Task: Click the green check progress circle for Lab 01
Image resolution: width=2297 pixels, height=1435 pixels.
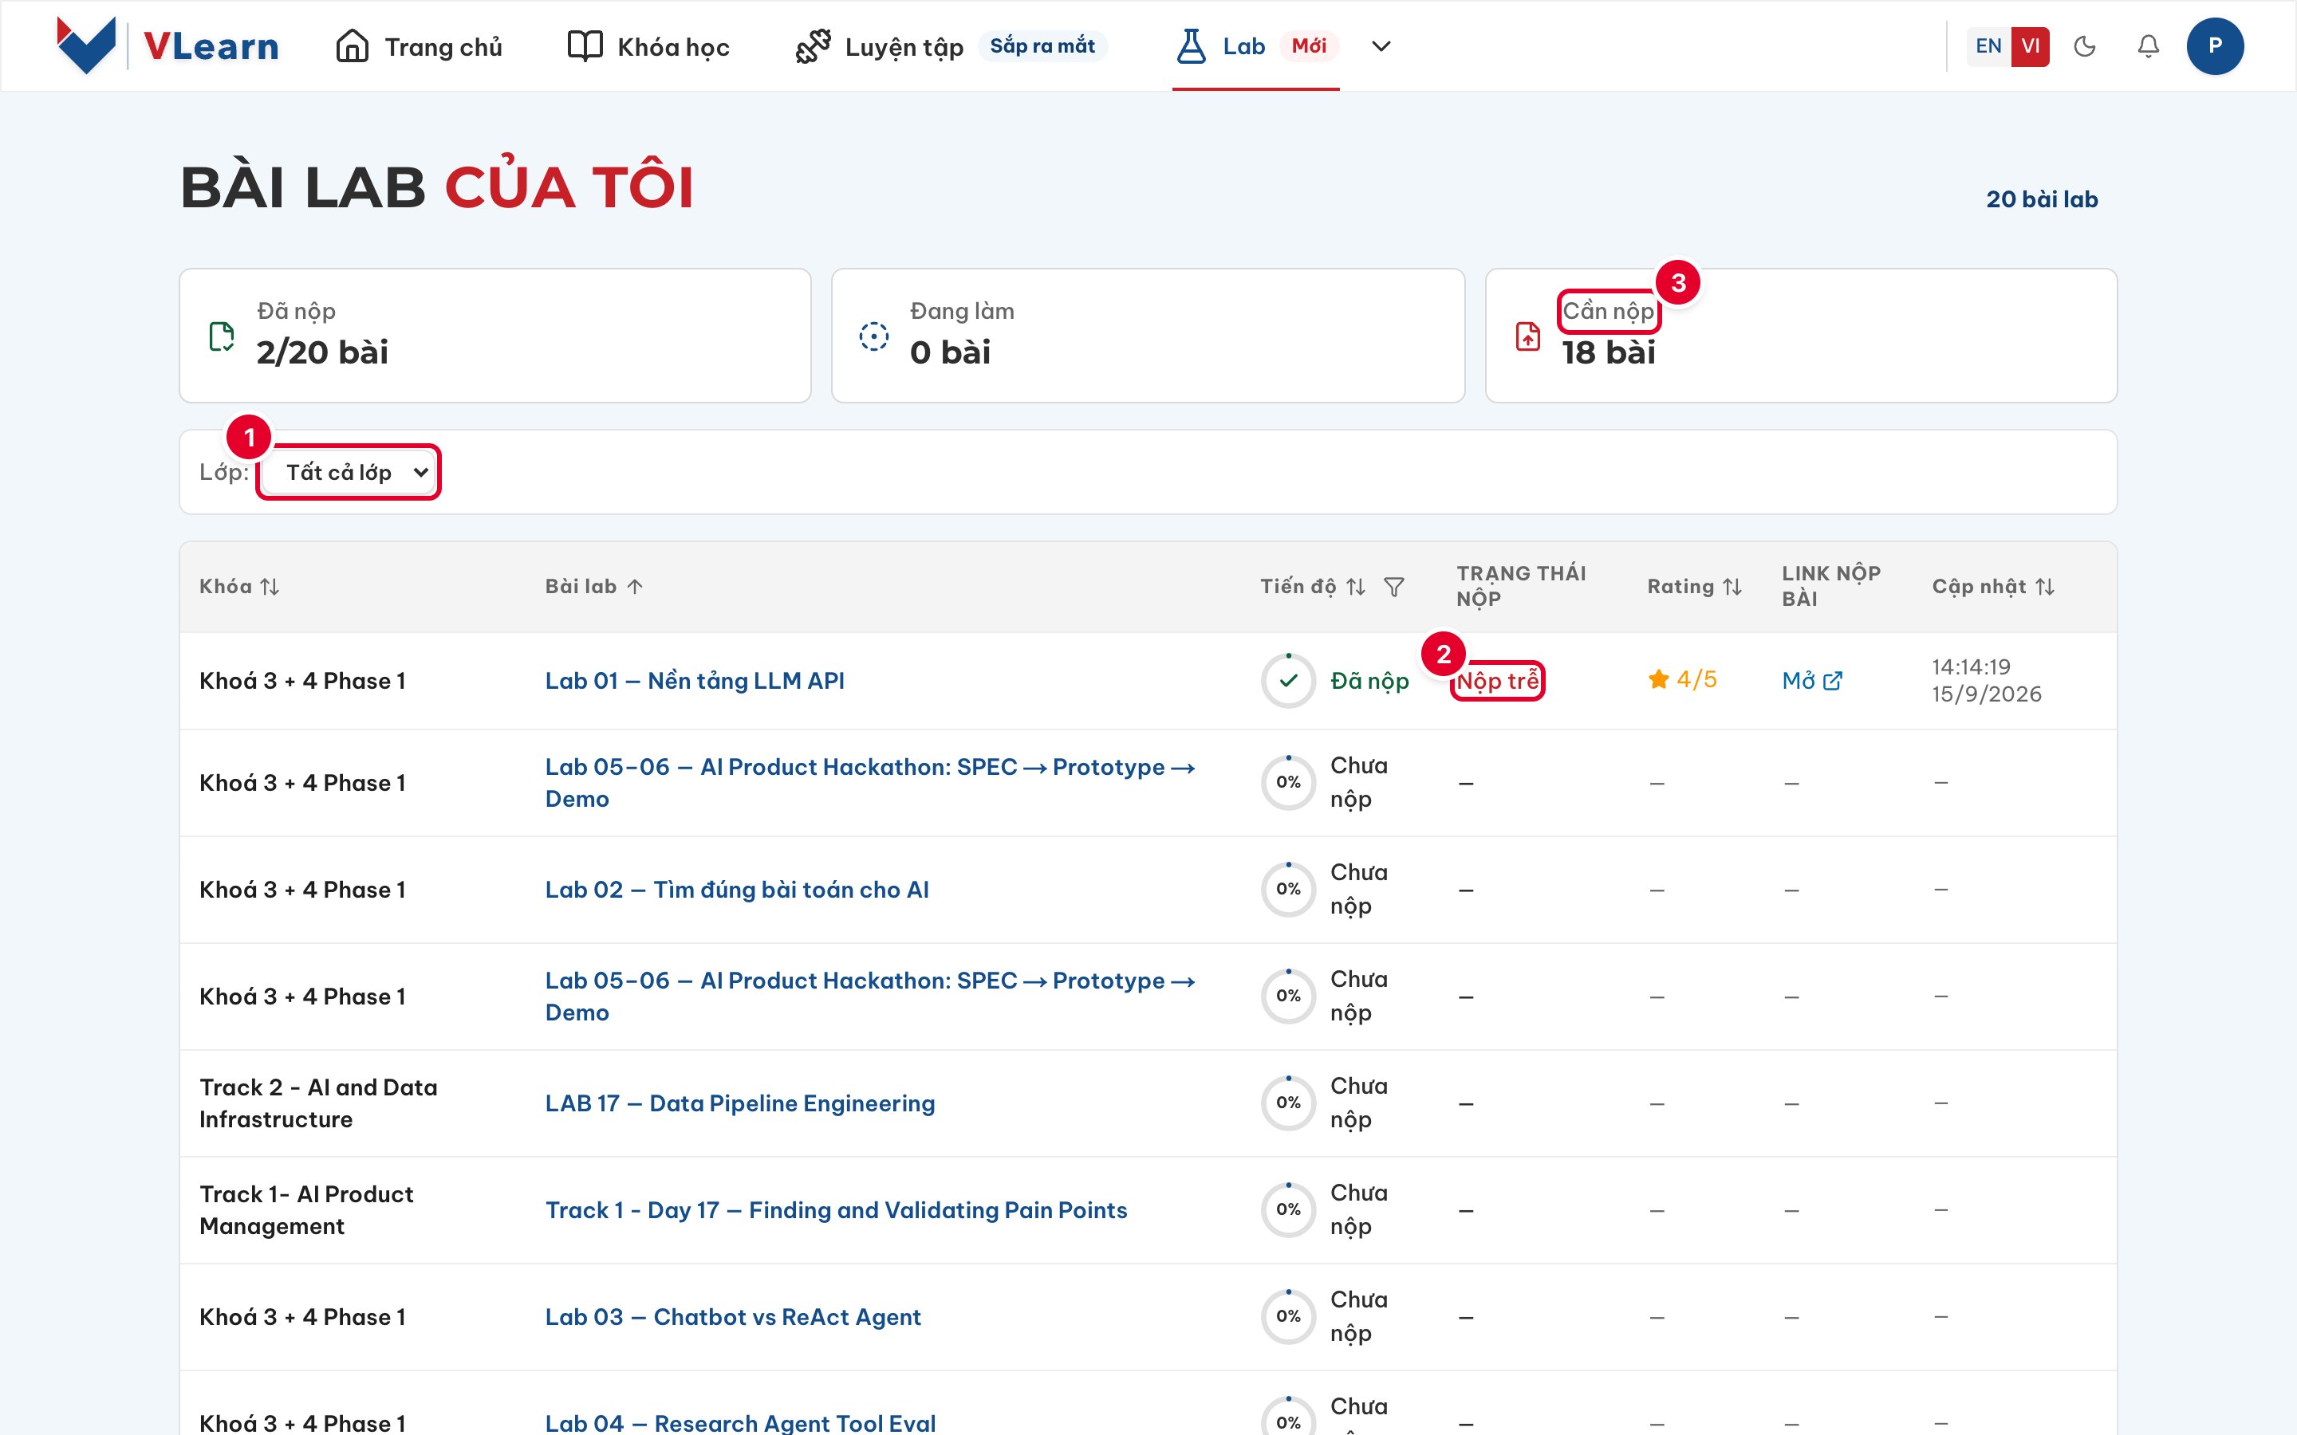Action: coord(1288,681)
